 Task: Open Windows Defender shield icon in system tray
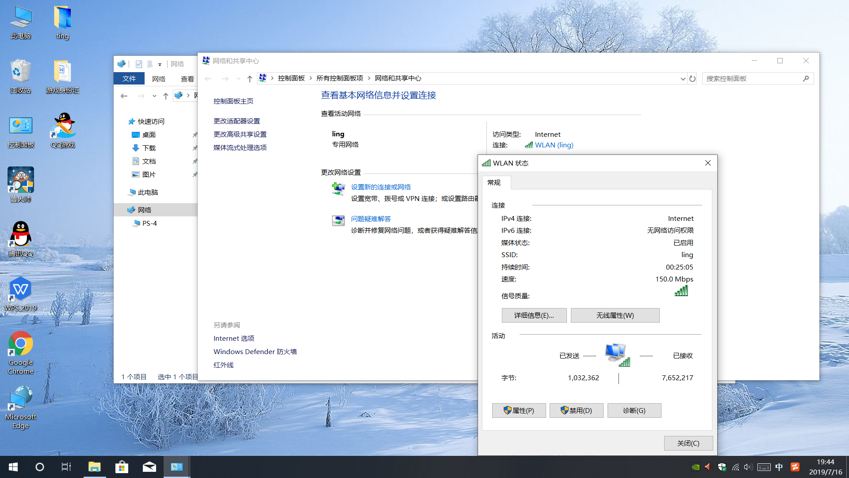(722, 467)
